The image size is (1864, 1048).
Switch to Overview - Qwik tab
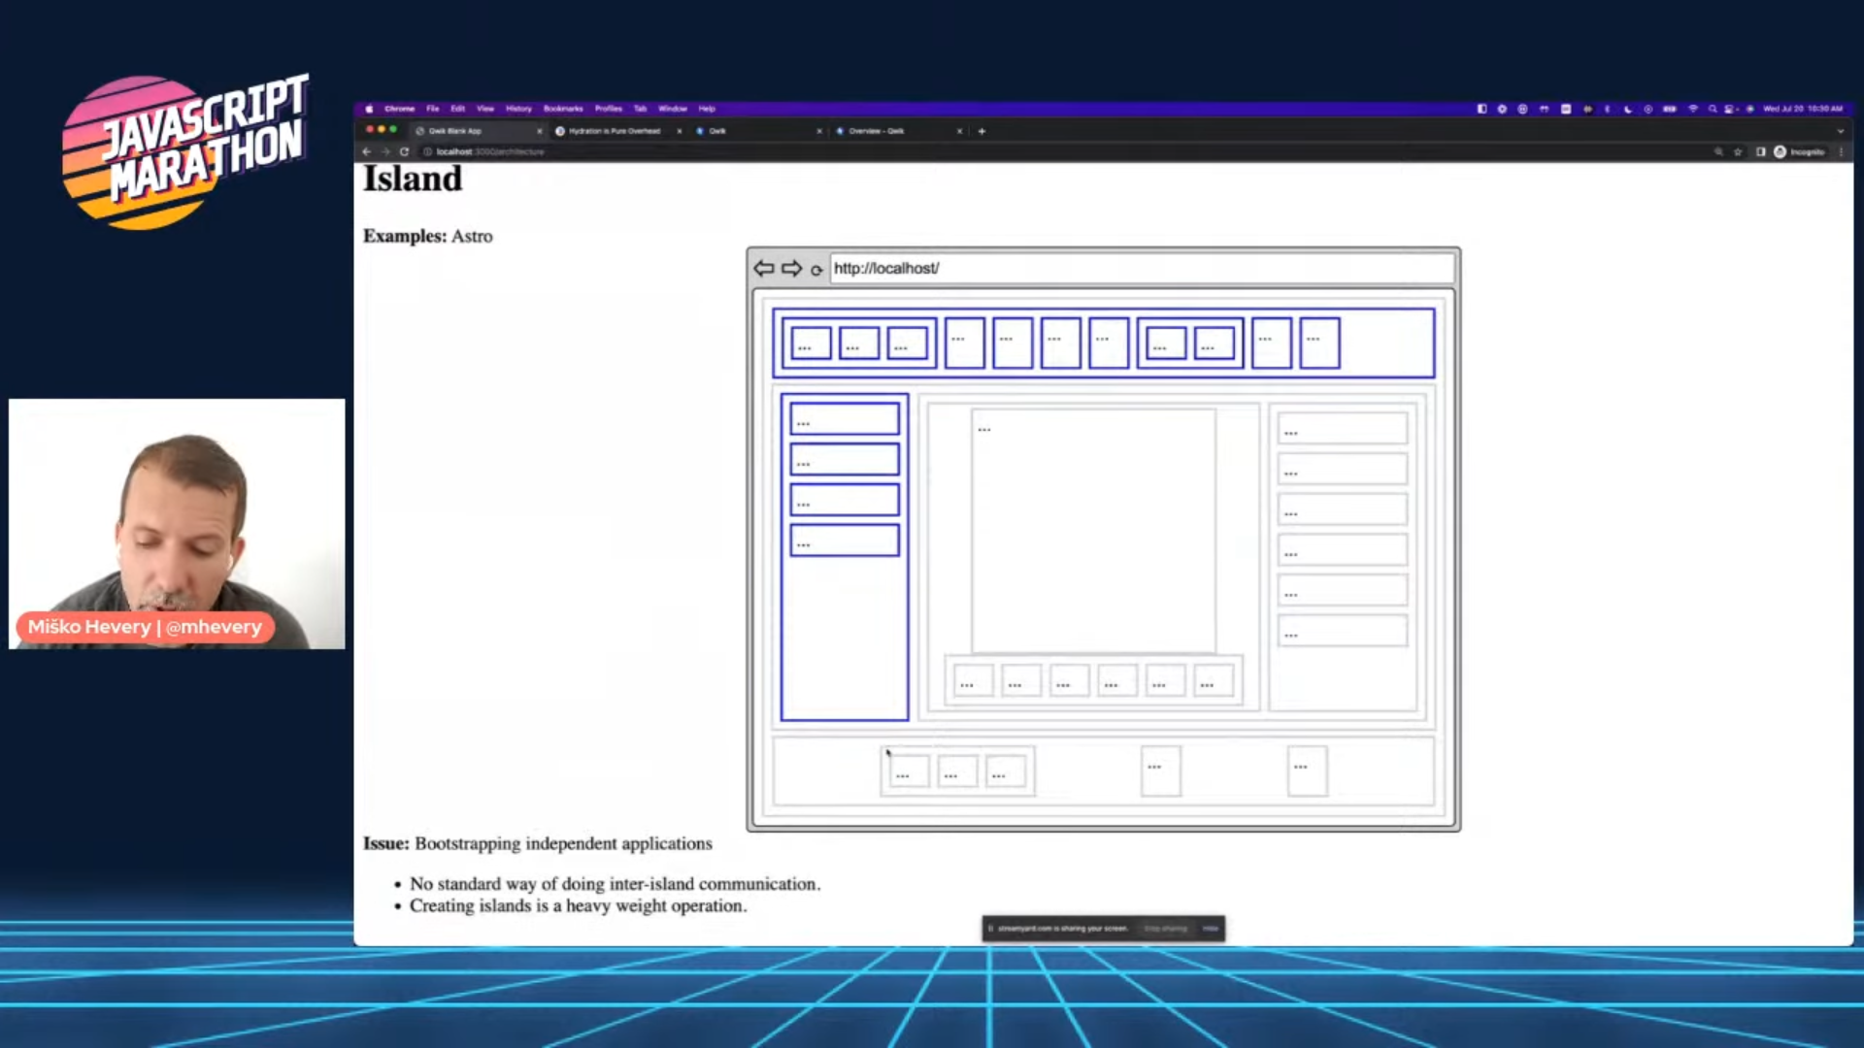(x=876, y=131)
